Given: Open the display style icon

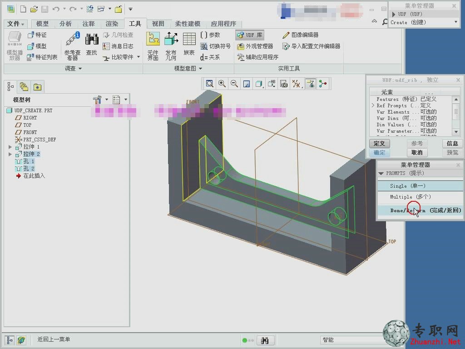Looking at the screenshot, I should (x=259, y=84).
